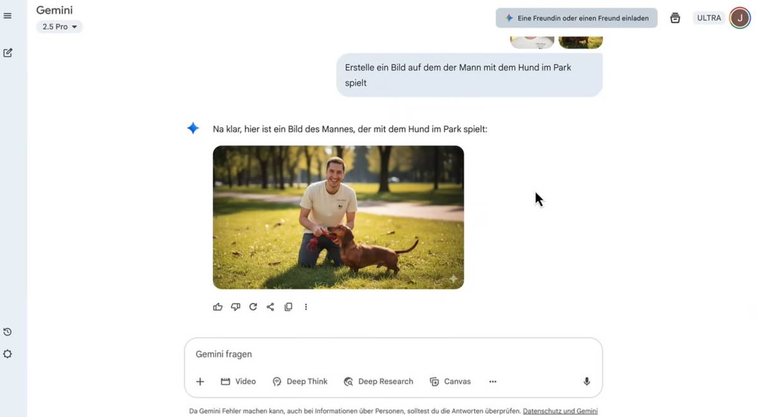757x417 pixels.
Task: Open the 2.5 Pro model dropdown
Action: [59, 27]
